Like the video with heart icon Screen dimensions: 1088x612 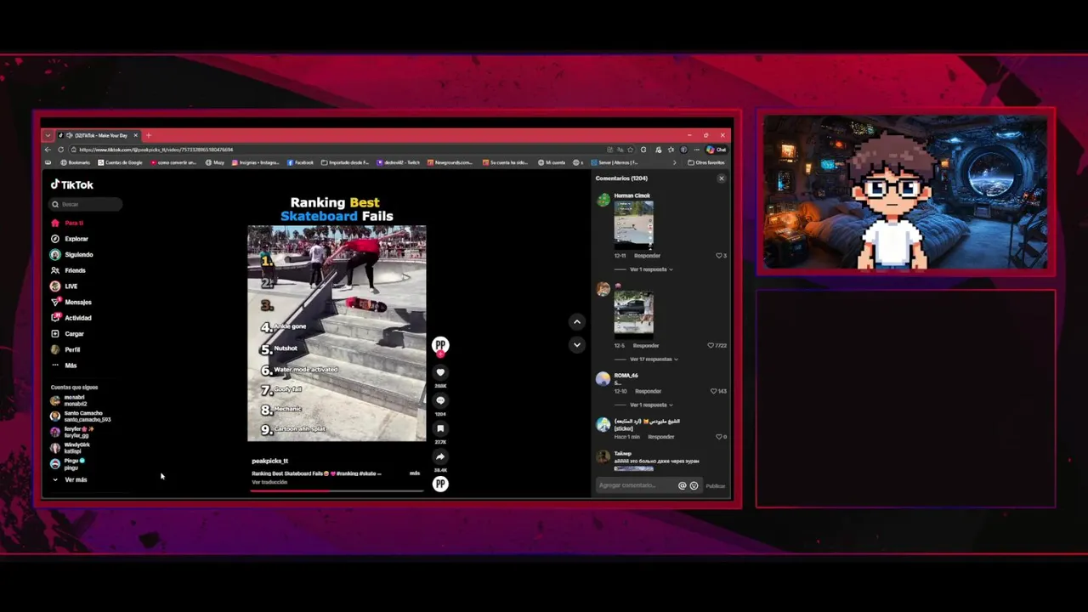[440, 372]
